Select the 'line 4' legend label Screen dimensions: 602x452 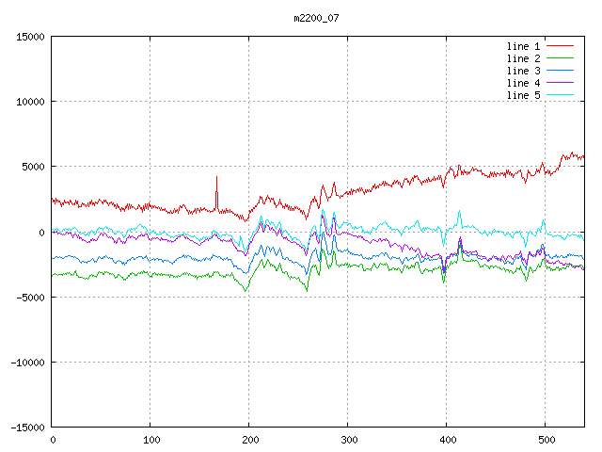tap(523, 83)
